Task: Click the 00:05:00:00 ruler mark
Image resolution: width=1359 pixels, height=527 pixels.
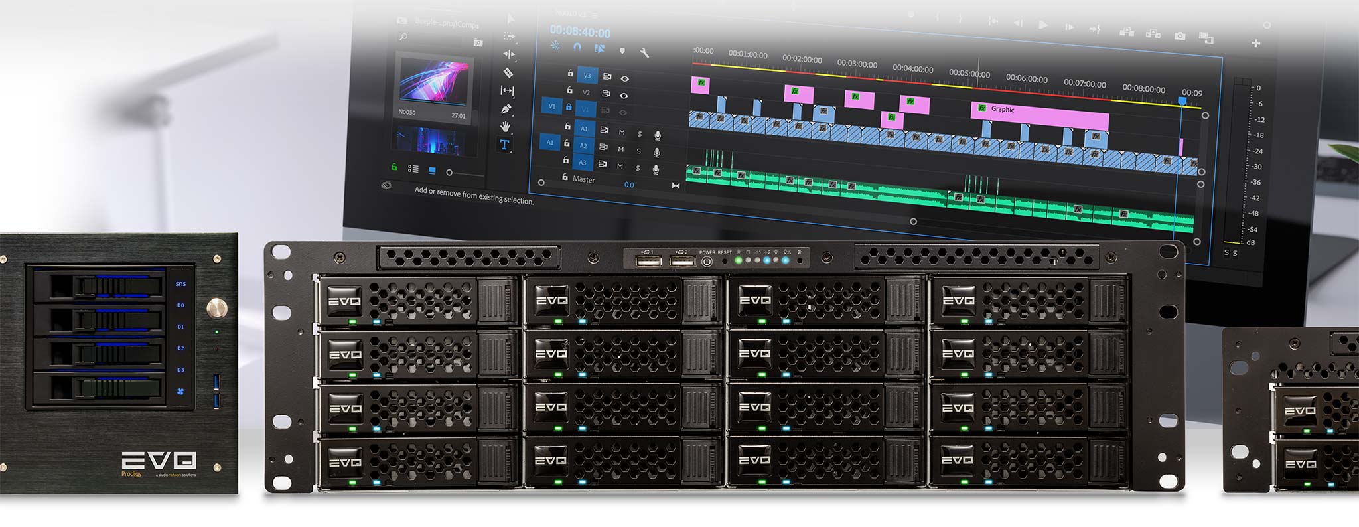Action: 969,73
